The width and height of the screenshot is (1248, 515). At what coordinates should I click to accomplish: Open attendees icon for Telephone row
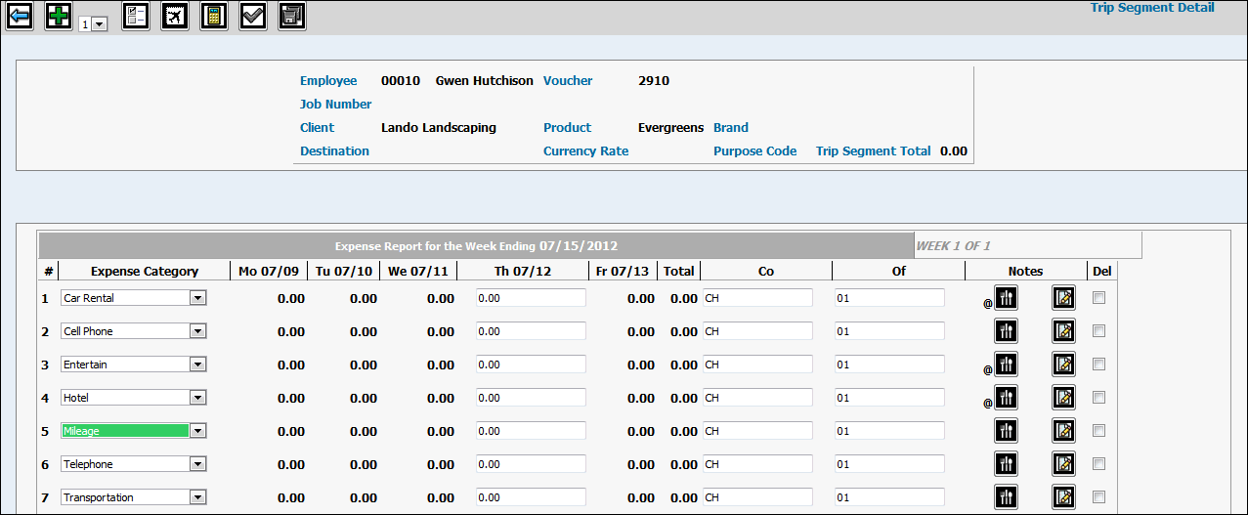pos(1007,464)
